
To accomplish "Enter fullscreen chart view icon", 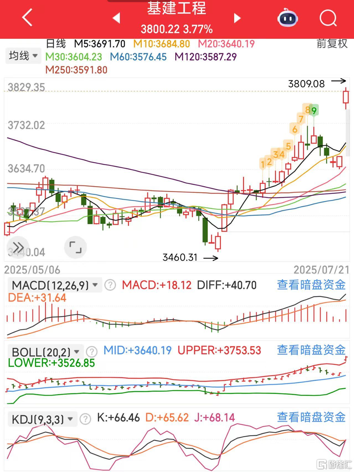I will pyautogui.click(x=75, y=247).
